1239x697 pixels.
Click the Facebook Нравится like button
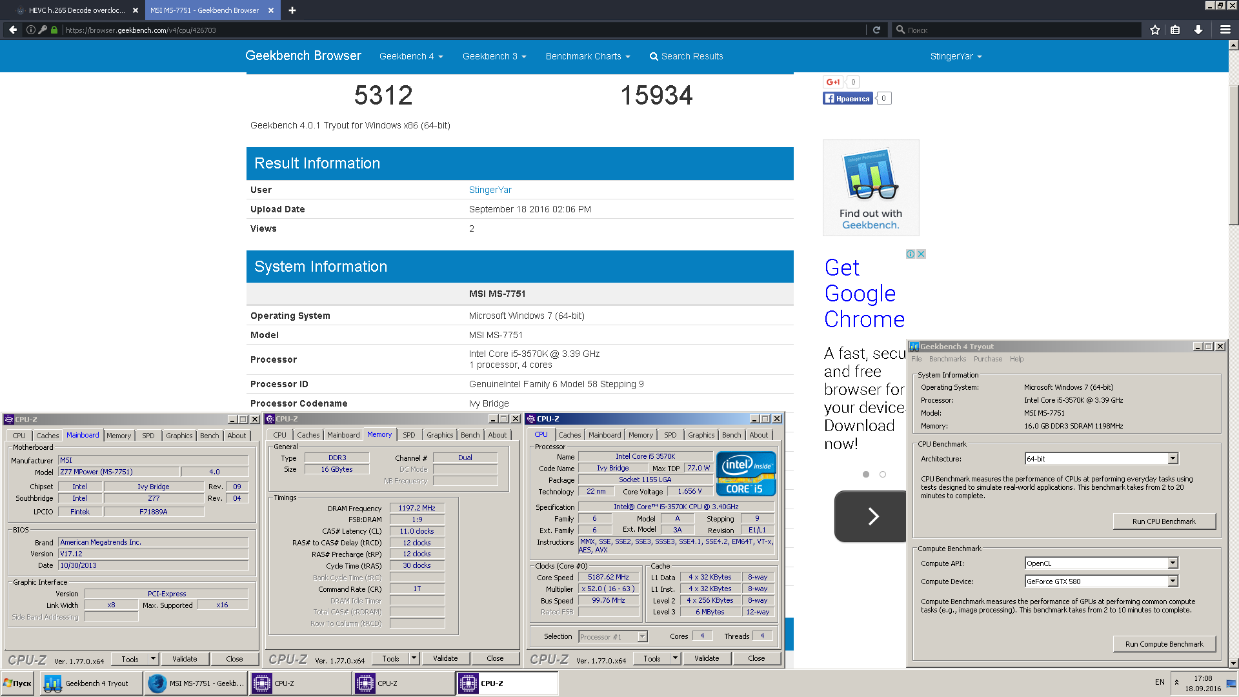point(848,98)
